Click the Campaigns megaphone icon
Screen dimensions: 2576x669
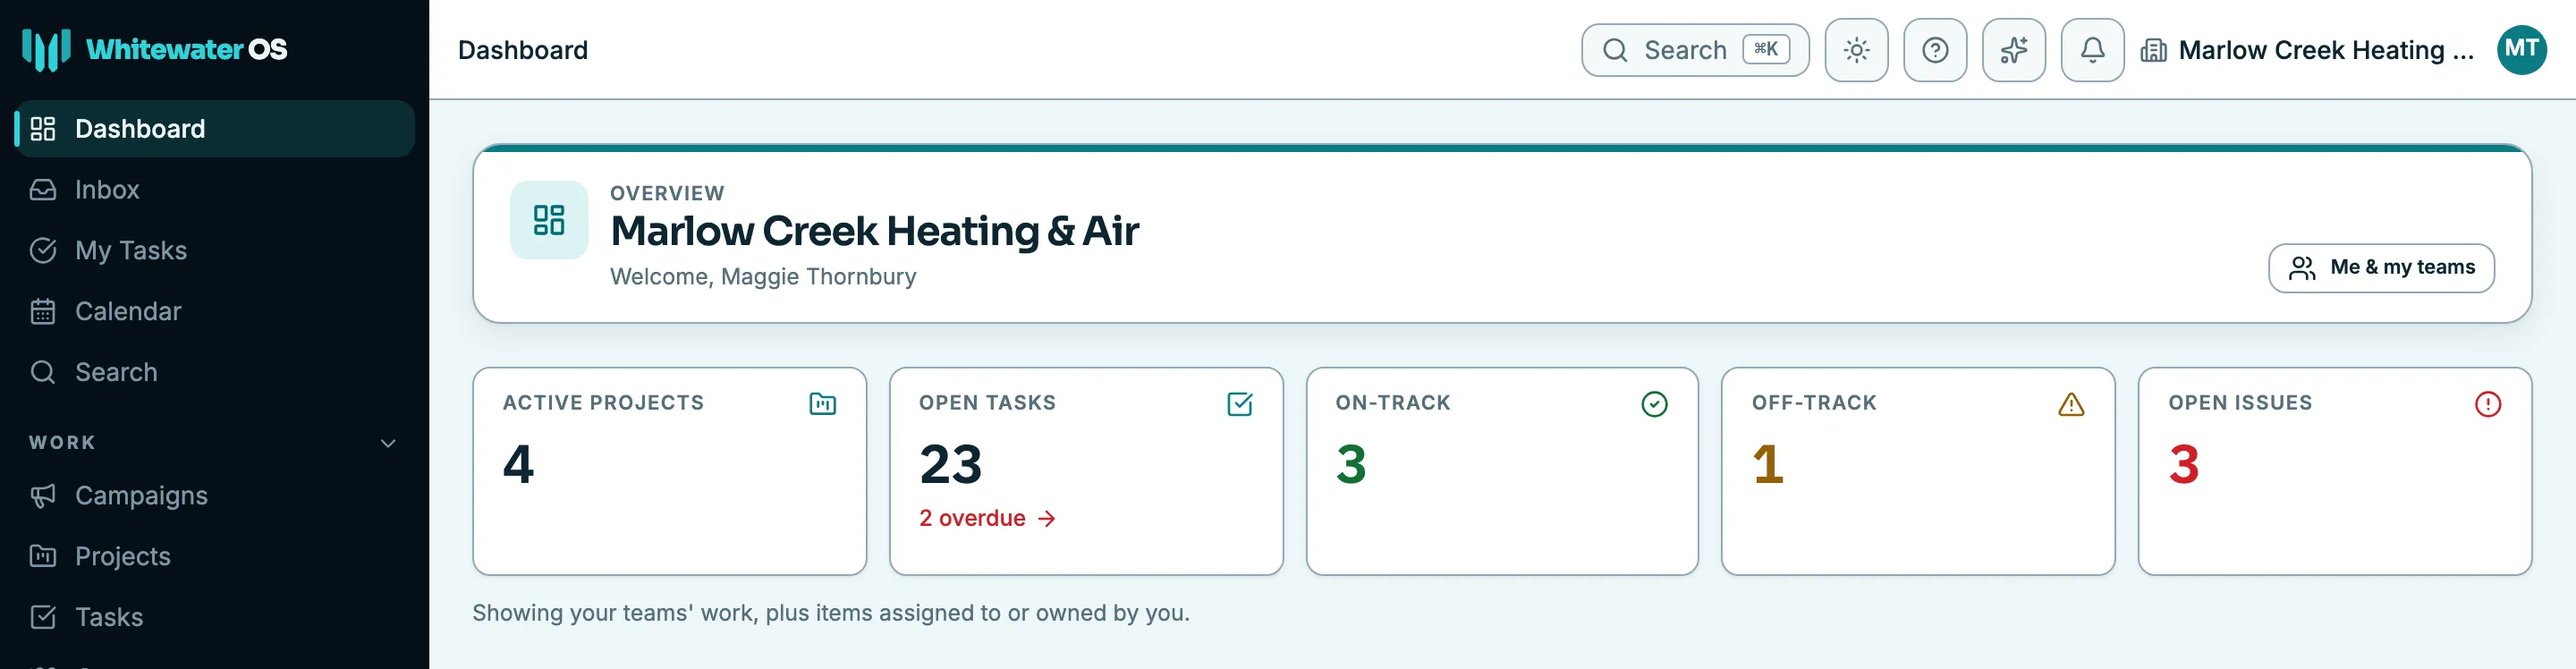coord(43,496)
